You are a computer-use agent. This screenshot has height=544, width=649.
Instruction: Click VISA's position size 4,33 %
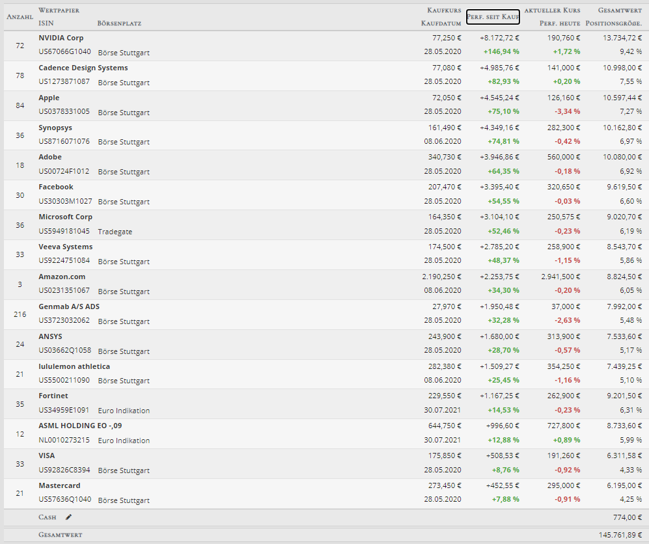pos(631,470)
